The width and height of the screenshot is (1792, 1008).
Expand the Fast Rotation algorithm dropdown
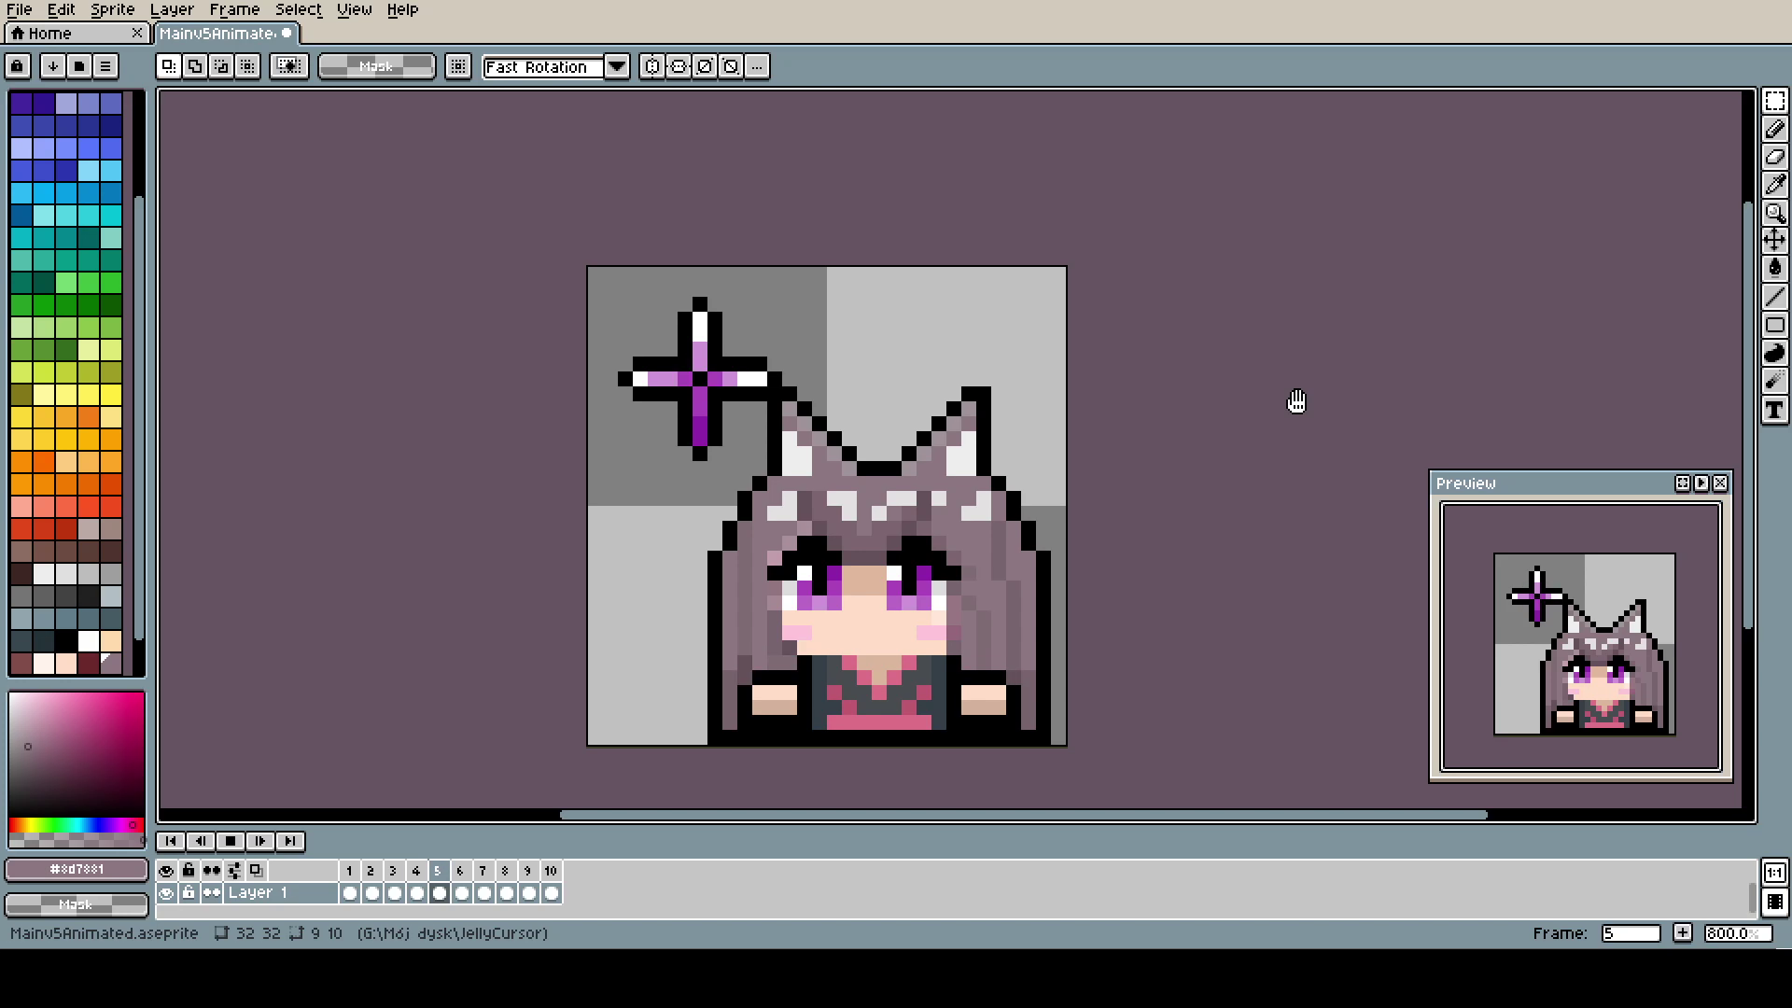pyautogui.click(x=616, y=66)
